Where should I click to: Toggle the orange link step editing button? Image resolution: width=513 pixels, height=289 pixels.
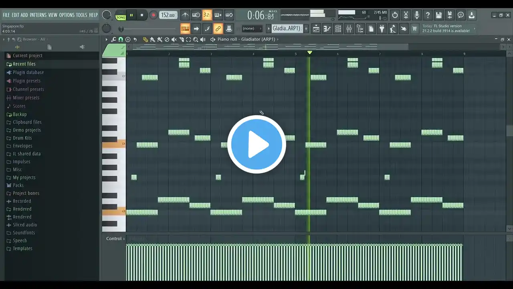click(218, 28)
